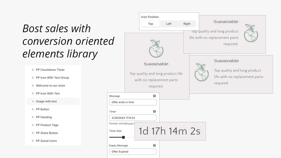281x158 pixels.
Task: Click the icon beside PP Countdown Timer
Action: point(33,70)
